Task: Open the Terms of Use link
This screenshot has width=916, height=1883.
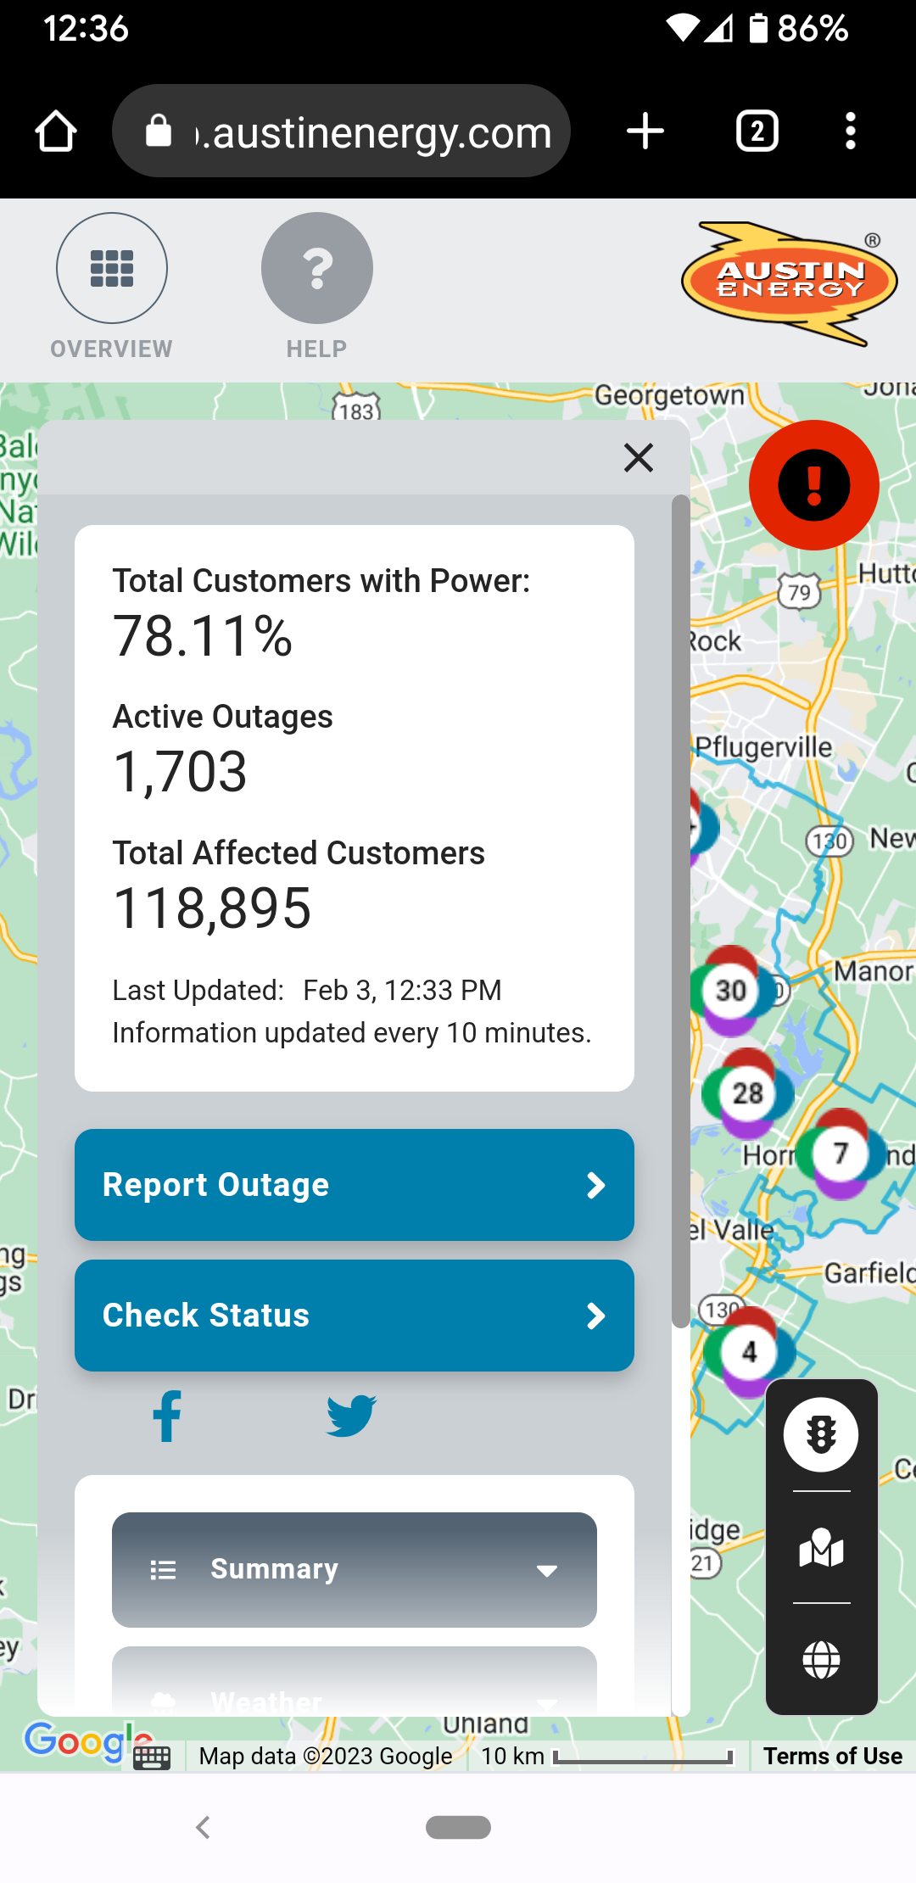Action: (x=832, y=1756)
